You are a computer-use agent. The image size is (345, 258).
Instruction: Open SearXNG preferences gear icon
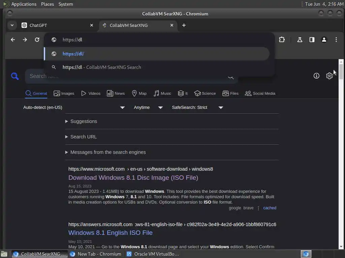click(x=329, y=76)
